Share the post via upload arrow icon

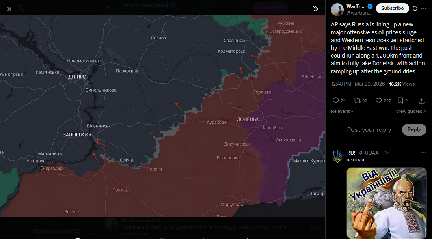click(x=421, y=101)
